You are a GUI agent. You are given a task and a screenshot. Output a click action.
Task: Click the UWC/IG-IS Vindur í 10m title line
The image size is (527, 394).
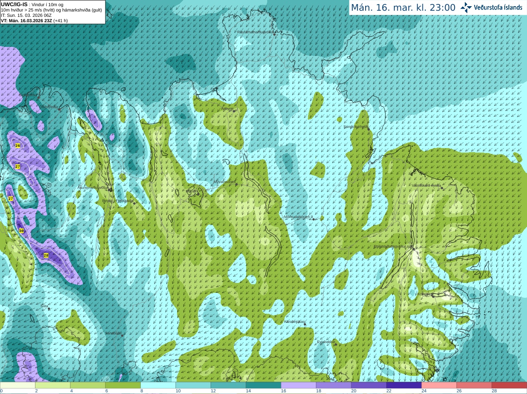pyautogui.click(x=32, y=5)
